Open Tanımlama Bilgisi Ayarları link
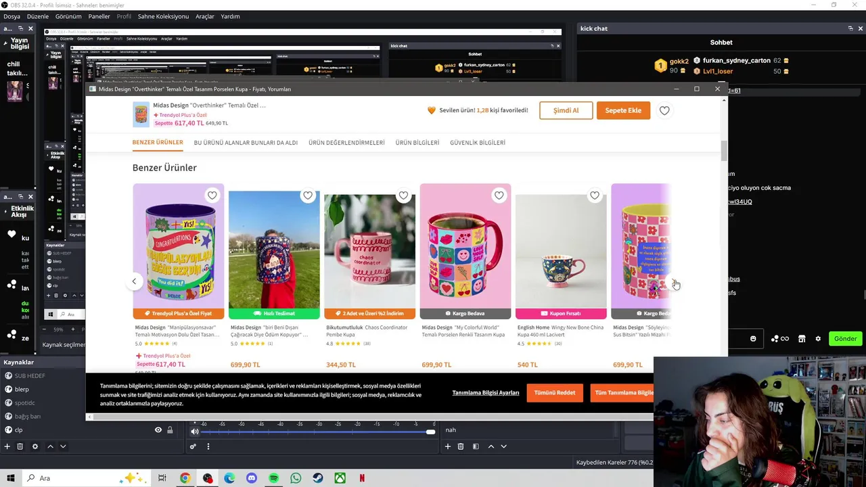Viewport: 866px width, 487px height. (x=486, y=393)
